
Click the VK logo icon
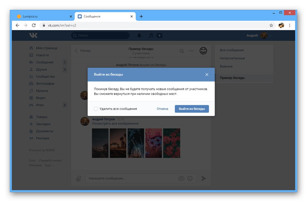coord(33,35)
